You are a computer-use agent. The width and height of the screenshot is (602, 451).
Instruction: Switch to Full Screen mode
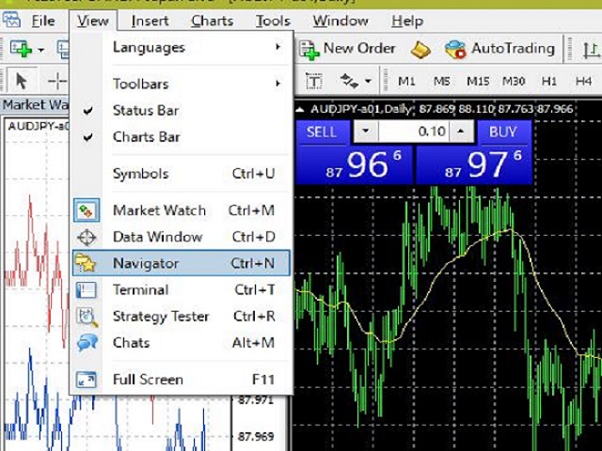click(181, 380)
